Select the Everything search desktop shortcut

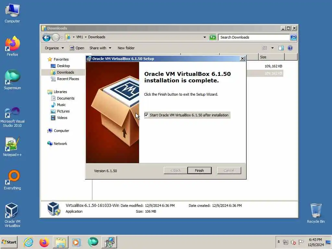click(x=12, y=180)
